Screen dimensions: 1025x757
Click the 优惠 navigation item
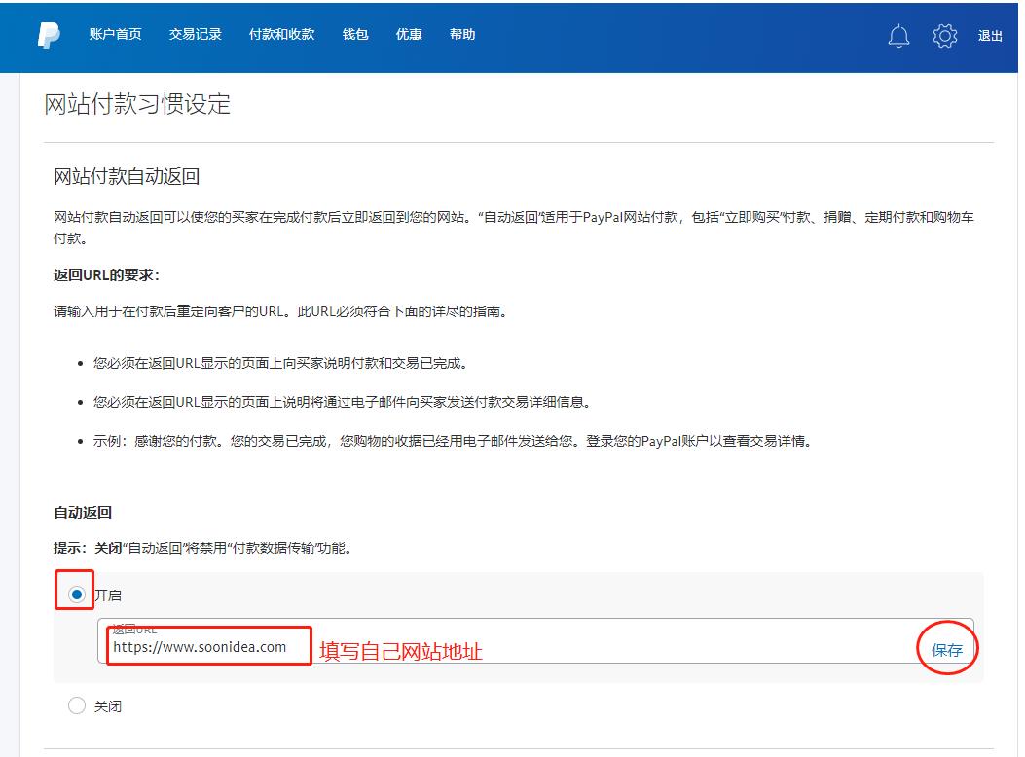pos(409,35)
